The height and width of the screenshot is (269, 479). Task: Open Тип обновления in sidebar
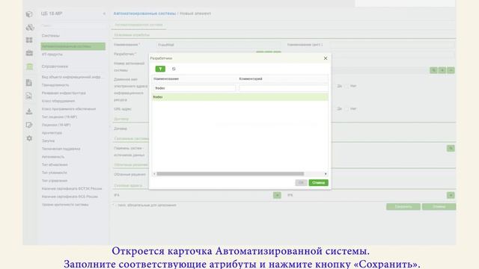pos(55,164)
